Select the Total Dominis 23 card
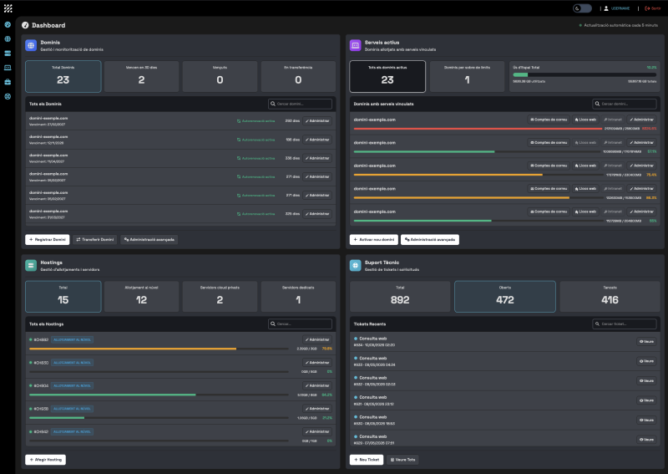 [x=63, y=76]
